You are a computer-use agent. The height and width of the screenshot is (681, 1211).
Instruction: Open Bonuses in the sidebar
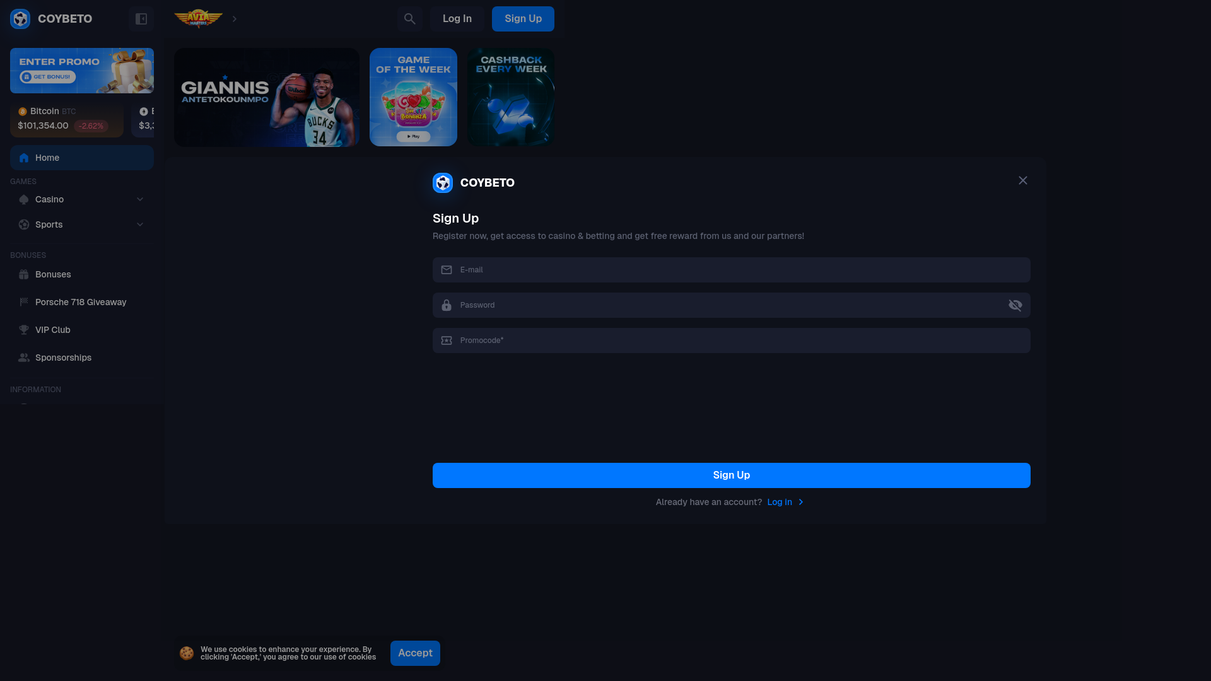[x=82, y=274]
